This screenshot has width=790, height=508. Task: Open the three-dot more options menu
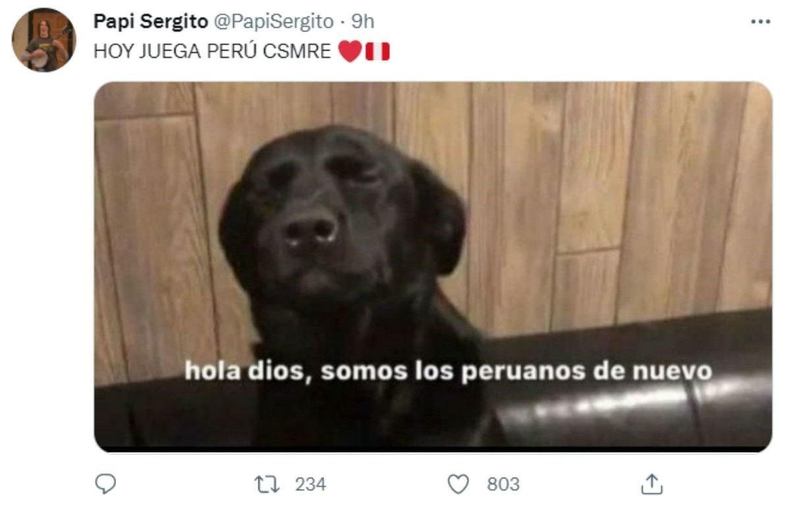pos(760,22)
